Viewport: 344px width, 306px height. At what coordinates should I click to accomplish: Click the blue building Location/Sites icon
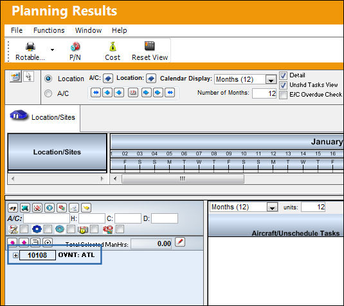19,115
